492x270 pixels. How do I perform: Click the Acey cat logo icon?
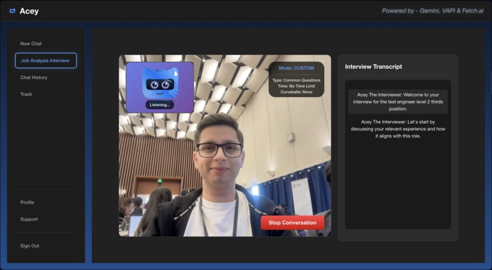pos(13,11)
